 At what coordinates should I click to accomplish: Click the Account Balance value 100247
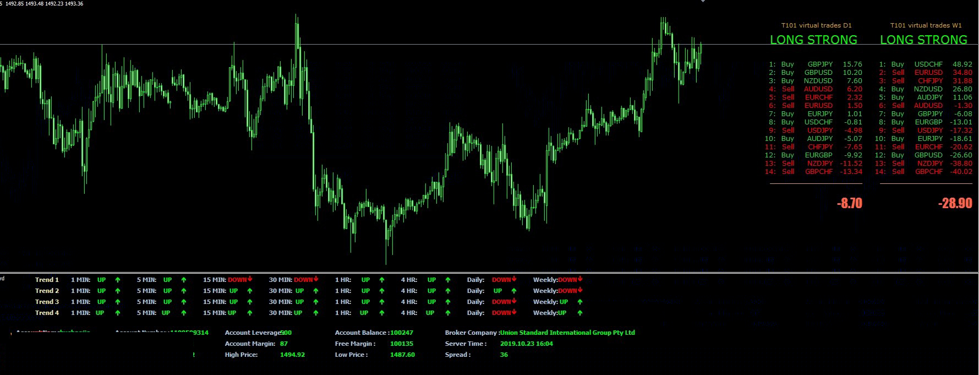pos(402,333)
